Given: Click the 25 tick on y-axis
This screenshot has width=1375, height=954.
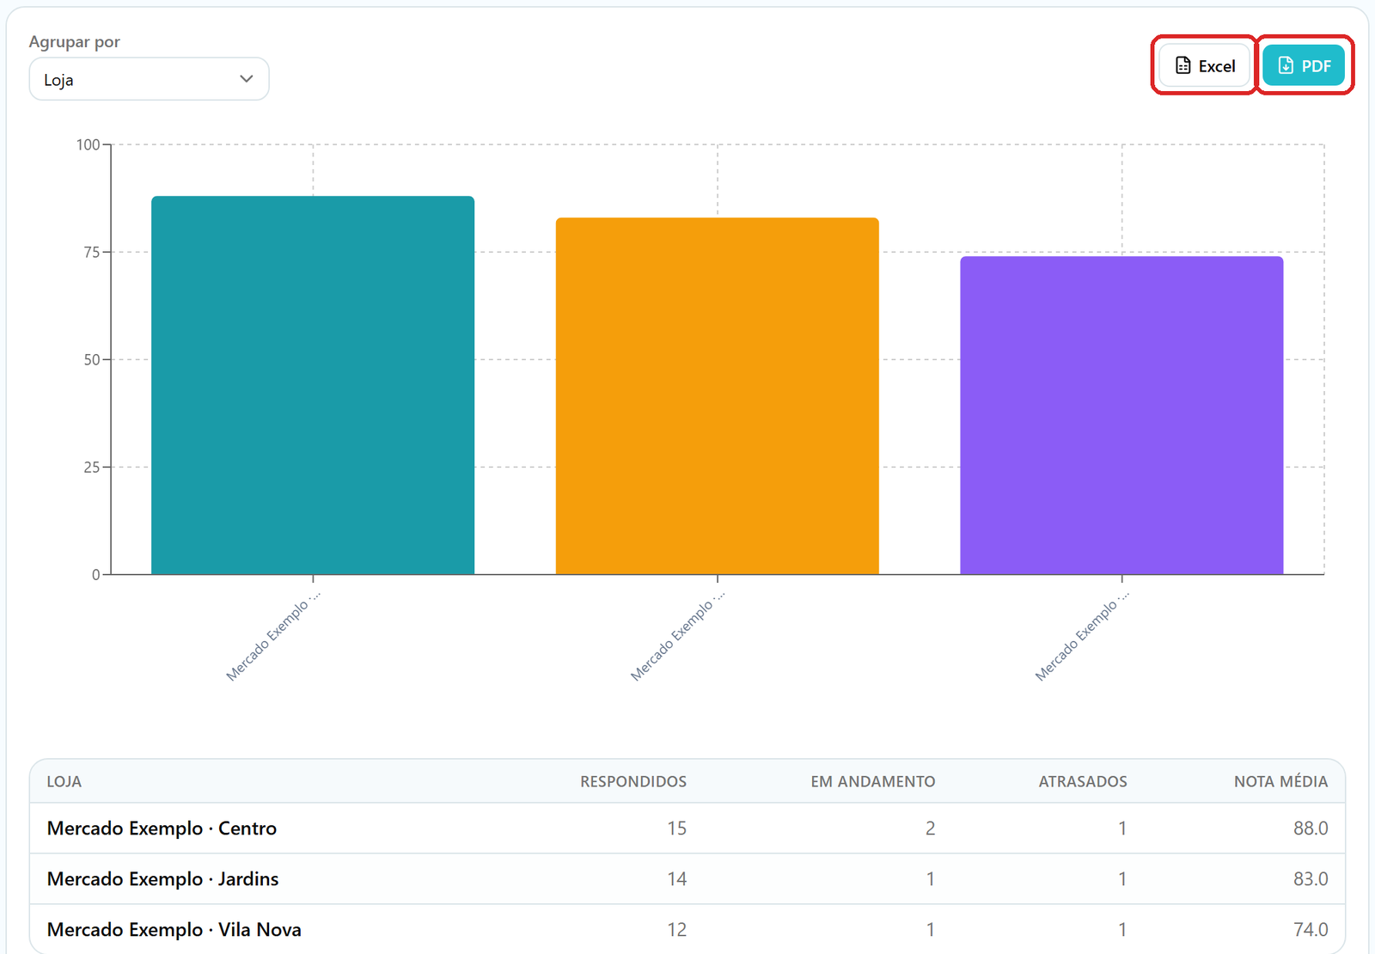Looking at the screenshot, I should click(92, 467).
